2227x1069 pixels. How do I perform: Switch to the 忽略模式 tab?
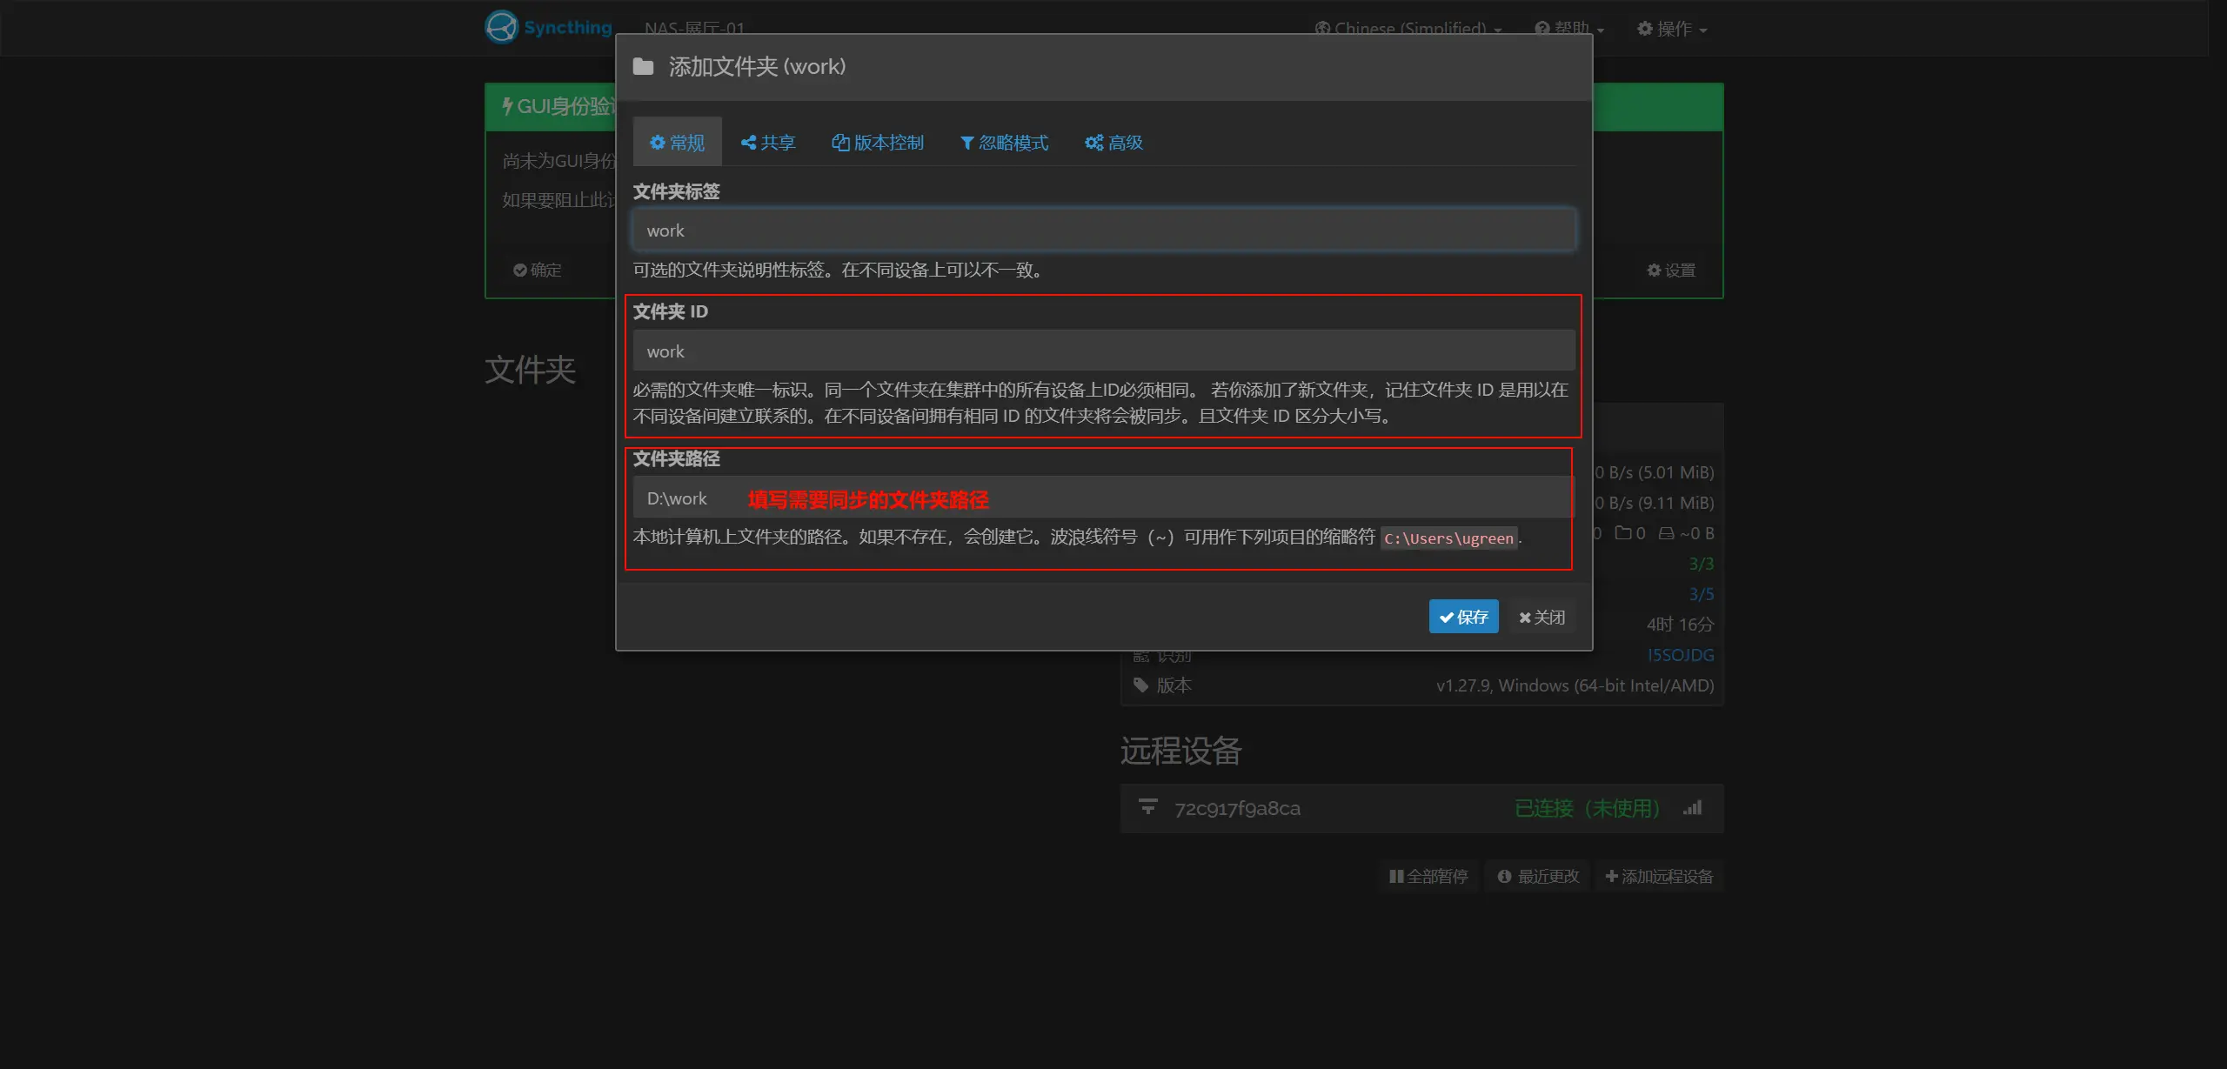click(x=1005, y=142)
